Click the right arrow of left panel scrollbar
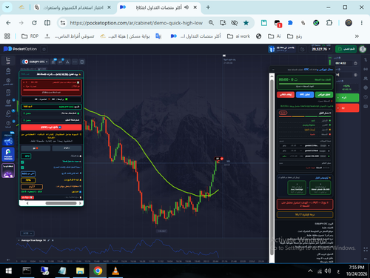 click(80, 203)
